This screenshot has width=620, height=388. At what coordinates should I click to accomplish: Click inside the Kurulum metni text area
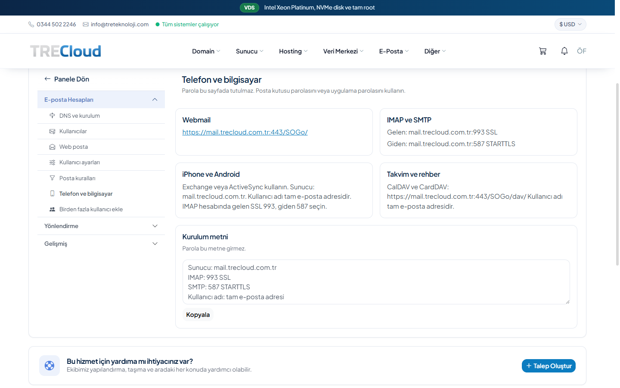(376, 282)
